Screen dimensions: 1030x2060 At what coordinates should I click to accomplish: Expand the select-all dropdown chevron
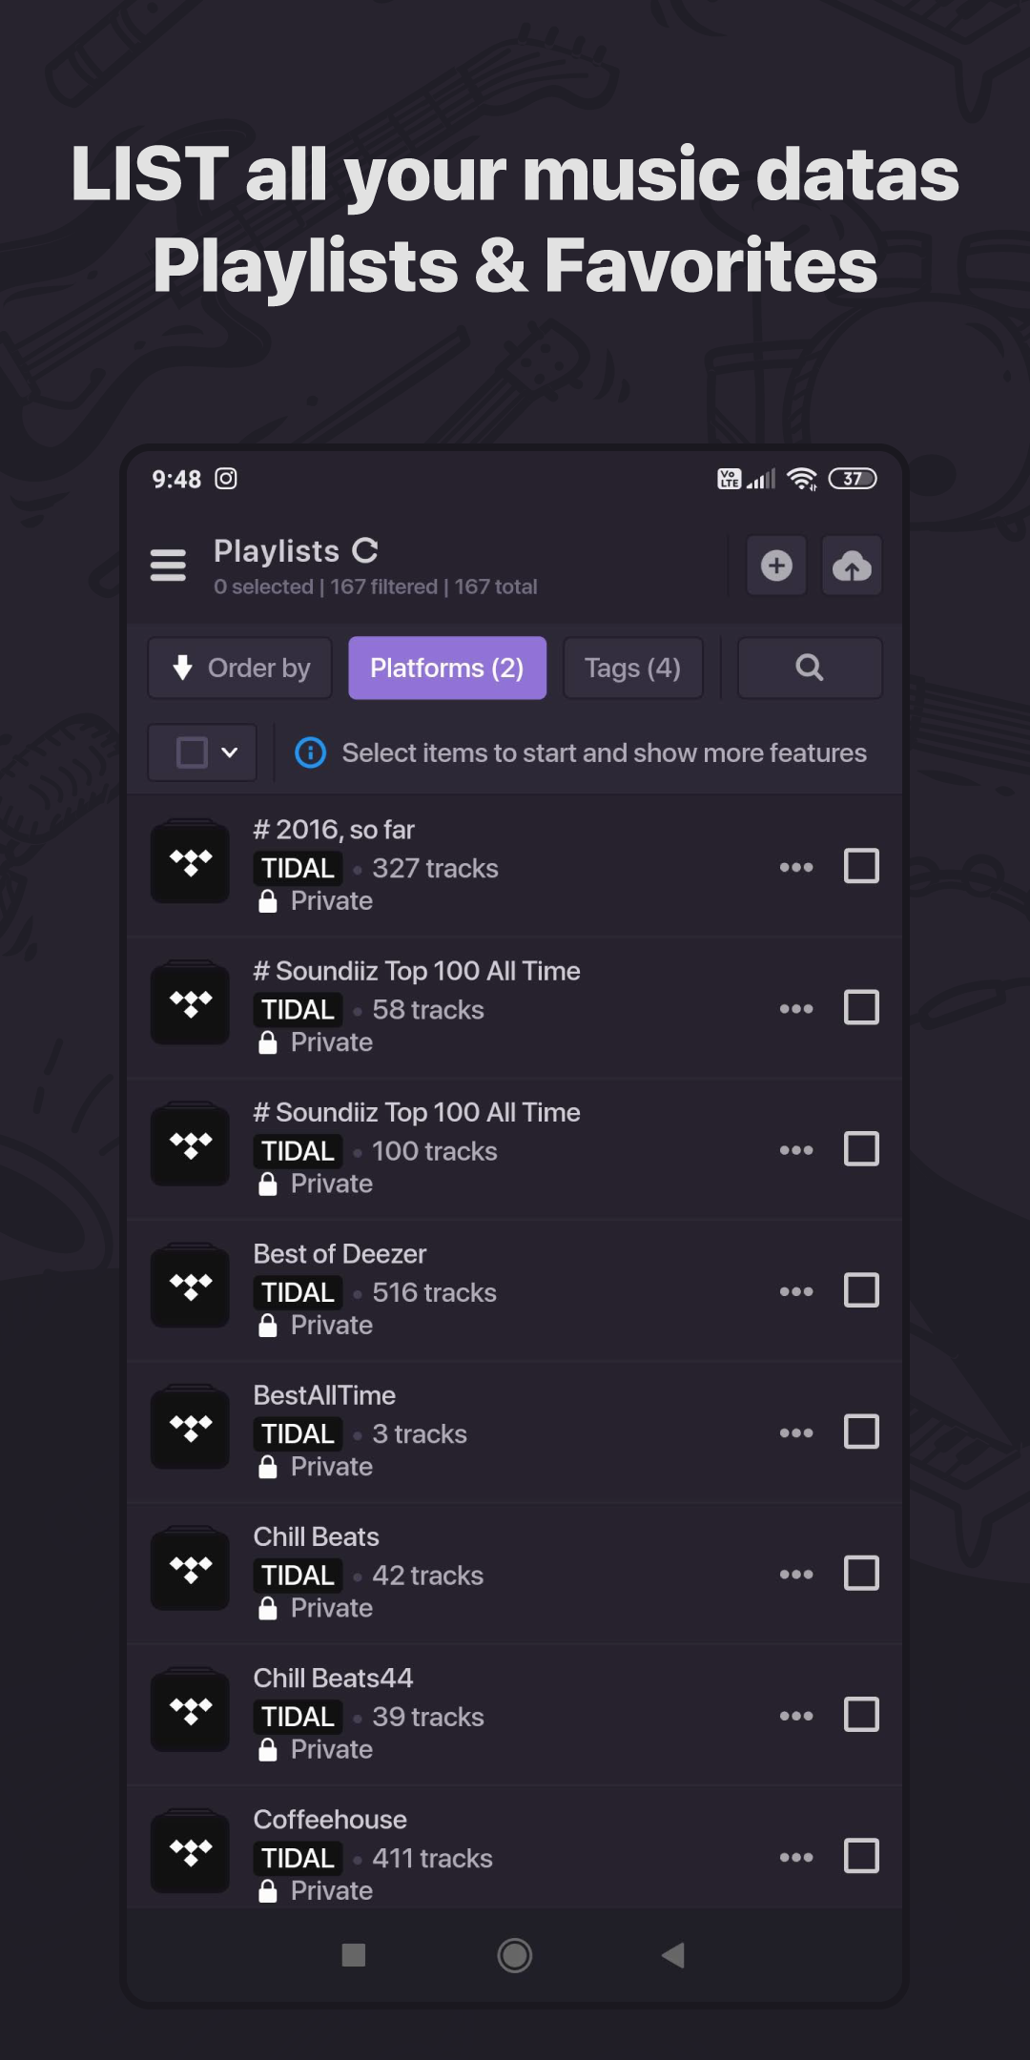pyautogui.click(x=229, y=752)
